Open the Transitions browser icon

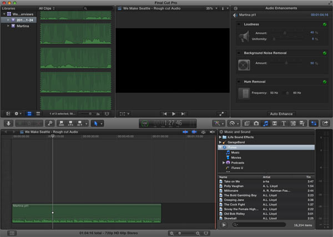click(275, 124)
